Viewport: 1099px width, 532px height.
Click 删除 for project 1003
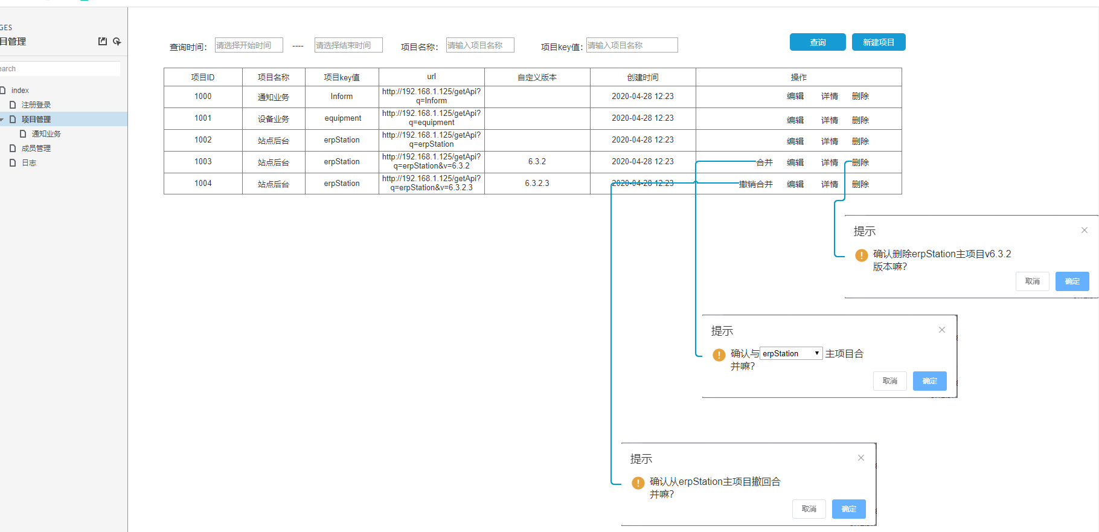pos(860,162)
